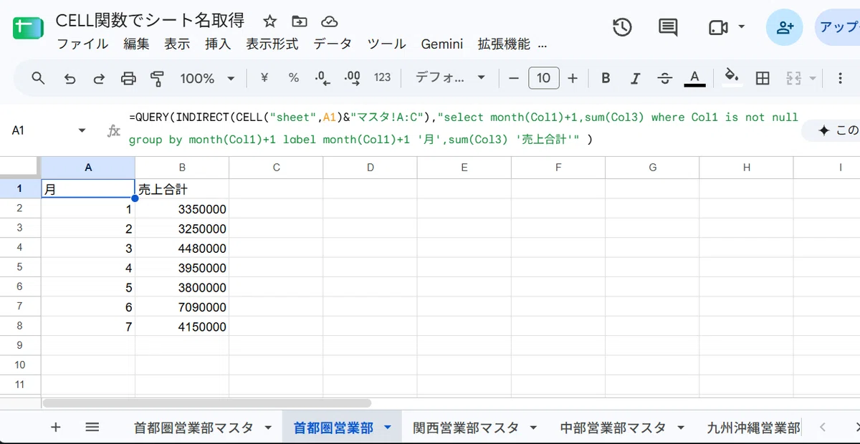Expand the font family dropdown
This screenshot has height=444, width=860.
450,78
